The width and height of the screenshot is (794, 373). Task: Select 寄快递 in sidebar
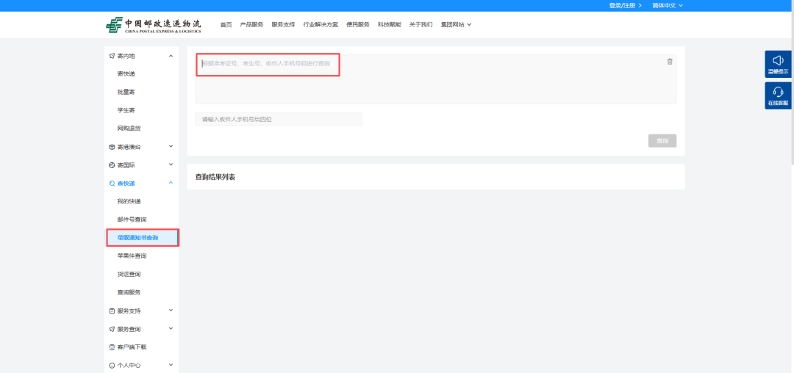[126, 74]
